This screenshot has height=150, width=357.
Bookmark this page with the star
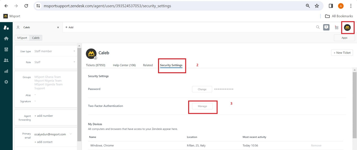coord(317,6)
